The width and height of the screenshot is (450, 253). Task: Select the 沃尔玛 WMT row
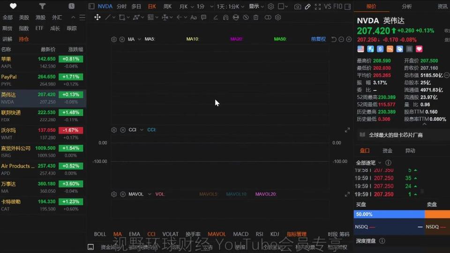click(43, 134)
